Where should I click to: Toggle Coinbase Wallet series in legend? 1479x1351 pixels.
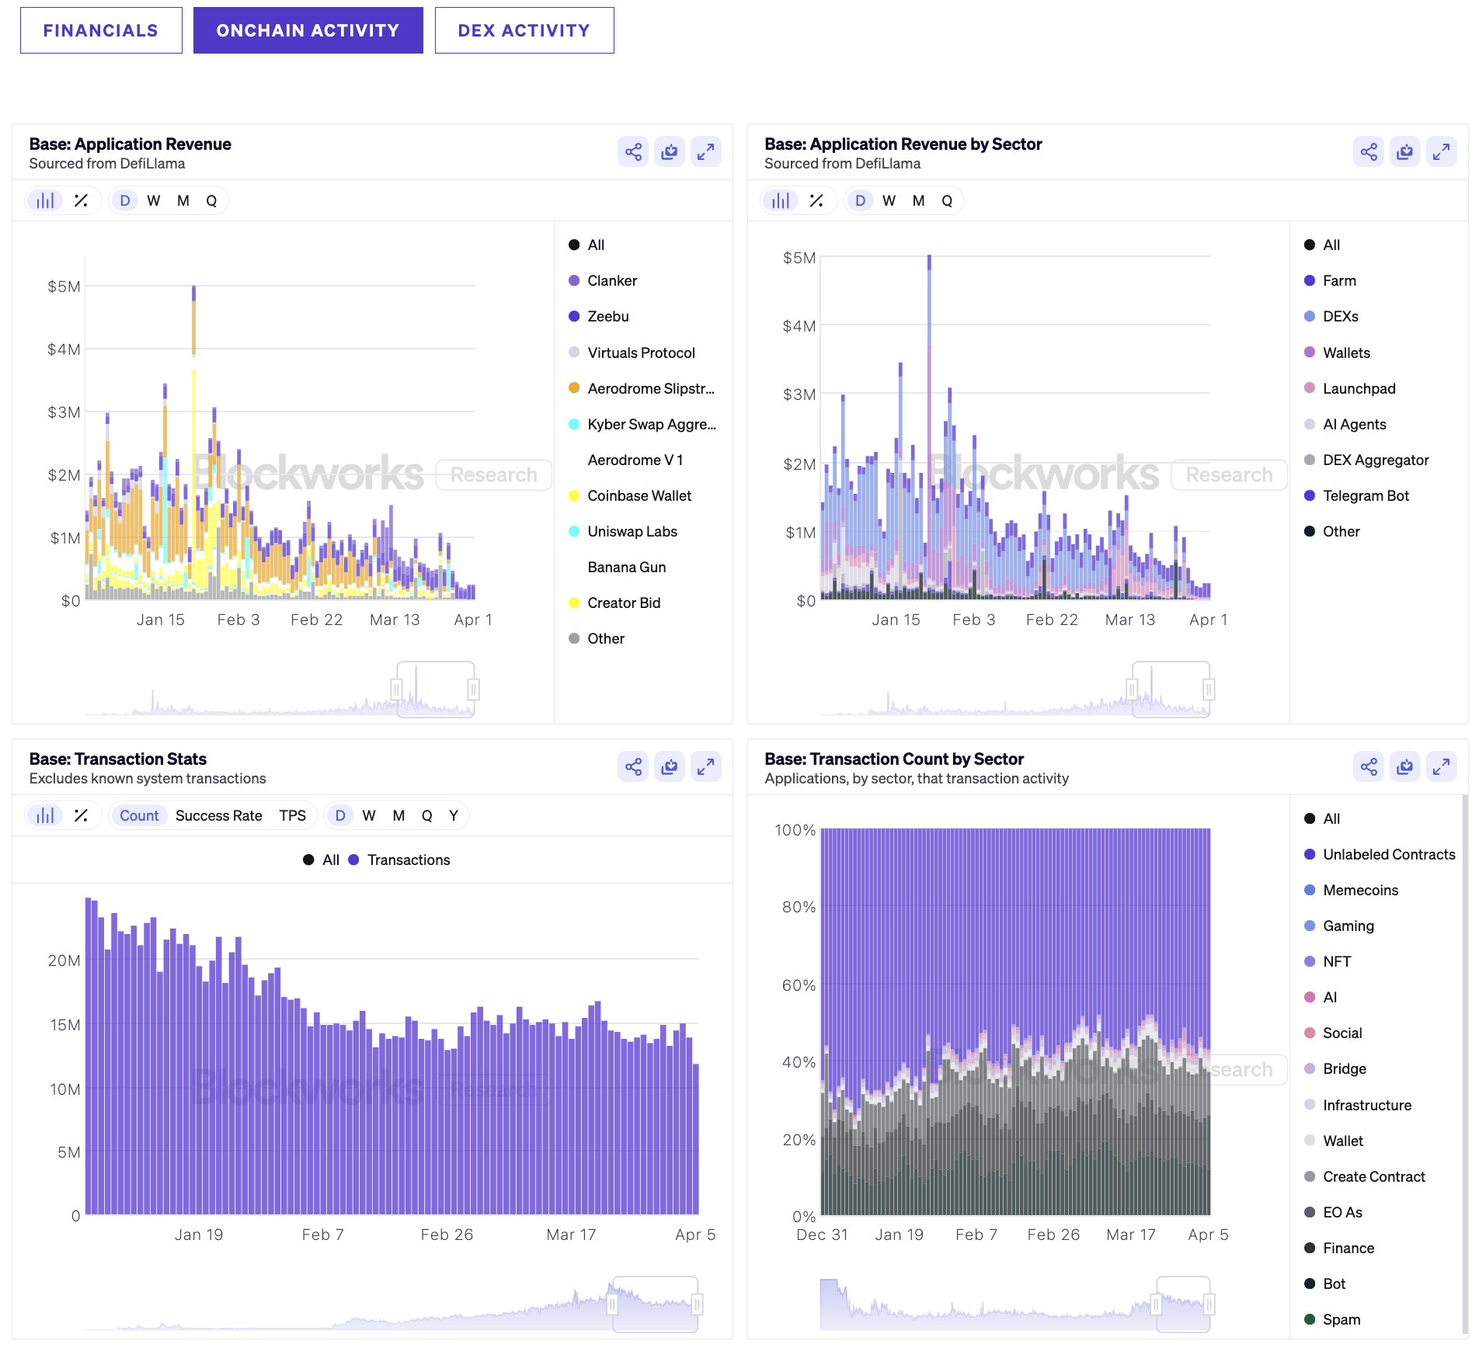[x=630, y=495]
